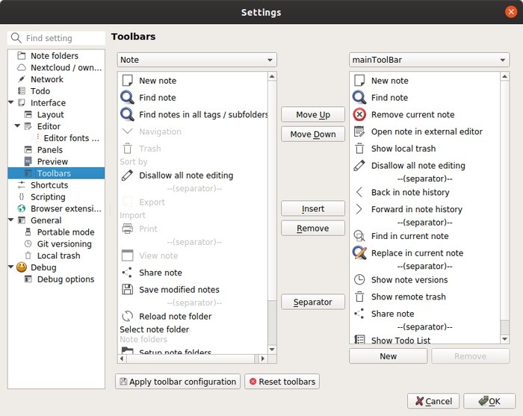The width and height of the screenshot is (523, 416).
Task: Click the Share note icon in mainToolBar list
Action: point(359,314)
